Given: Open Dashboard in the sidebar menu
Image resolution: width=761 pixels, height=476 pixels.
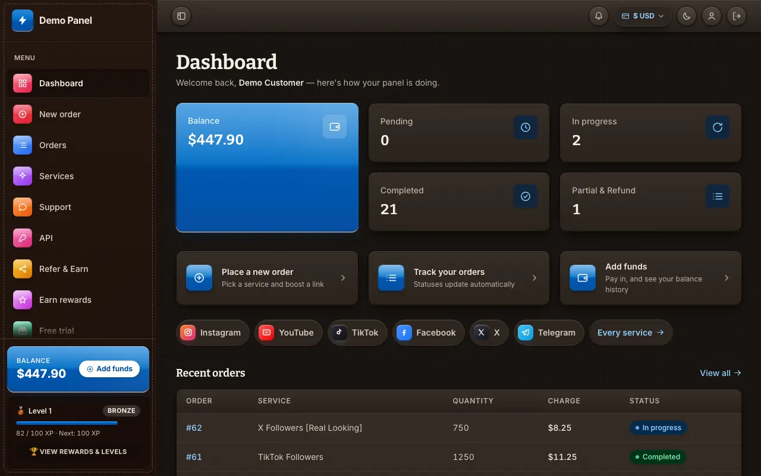Looking at the screenshot, I should pyautogui.click(x=78, y=83).
